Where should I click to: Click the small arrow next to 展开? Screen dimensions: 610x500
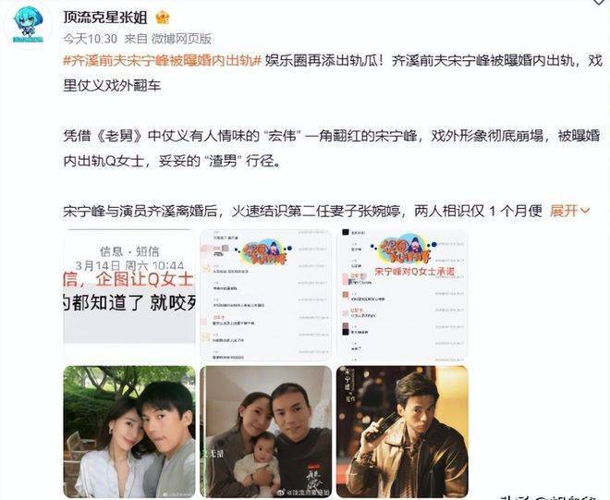pyautogui.click(x=585, y=211)
